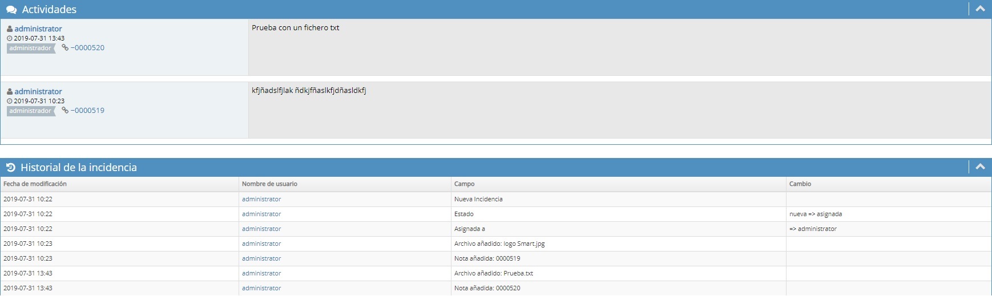Click timestamp 2019-07-31 13:43 on first note

click(x=39, y=38)
